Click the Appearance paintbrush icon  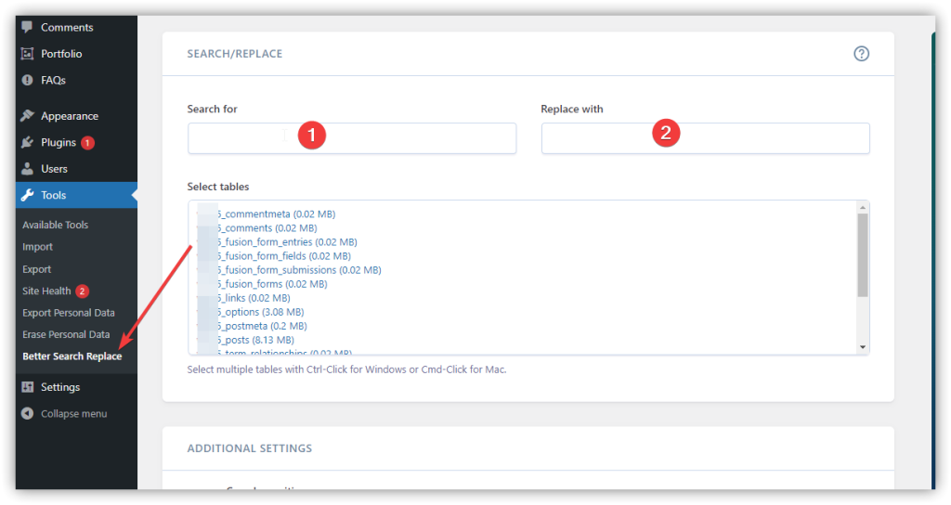coord(28,116)
